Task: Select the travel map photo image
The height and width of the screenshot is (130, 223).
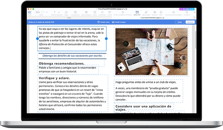Action: 152,52
